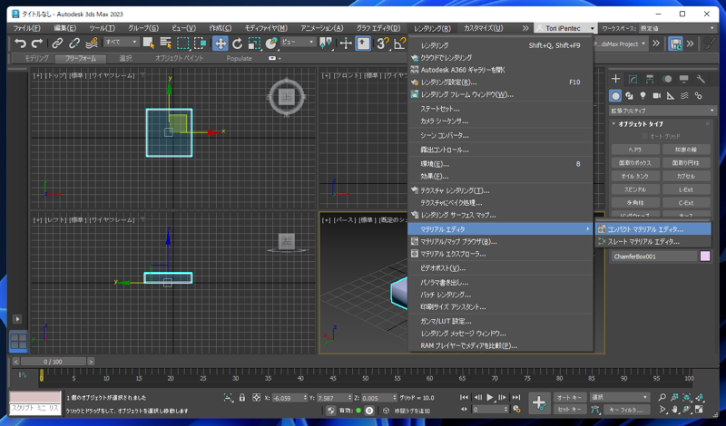Open the すべて selection filter dropdown
The height and width of the screenshot is (426, 726).
[122, 42]
